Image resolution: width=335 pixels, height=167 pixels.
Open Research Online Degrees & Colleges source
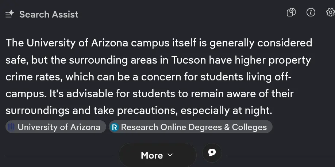tap(194, 127)
